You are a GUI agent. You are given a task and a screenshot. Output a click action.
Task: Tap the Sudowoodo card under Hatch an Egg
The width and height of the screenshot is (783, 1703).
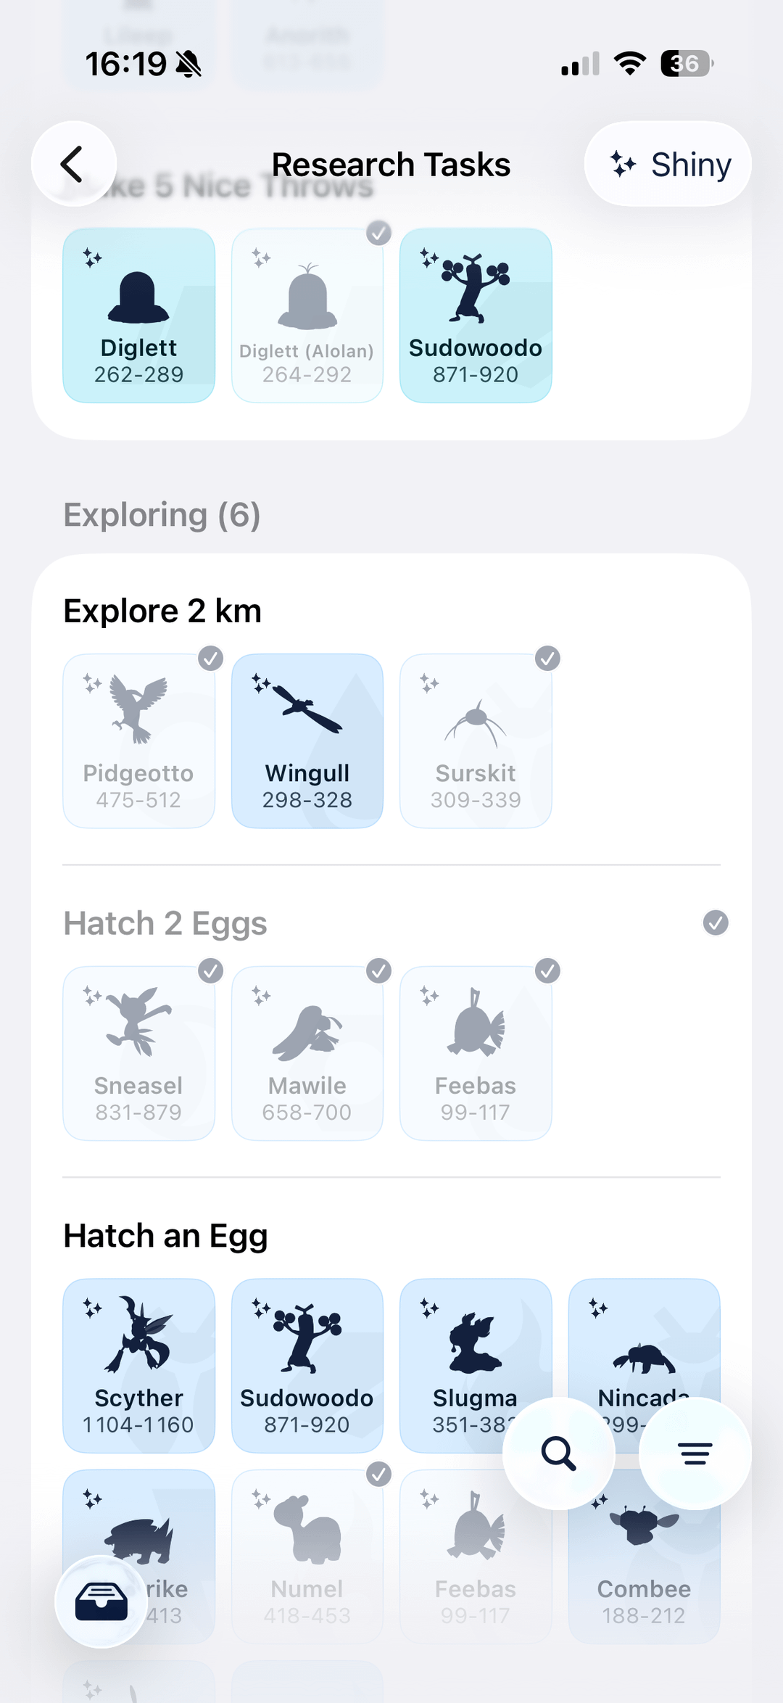pos(307,1365)
